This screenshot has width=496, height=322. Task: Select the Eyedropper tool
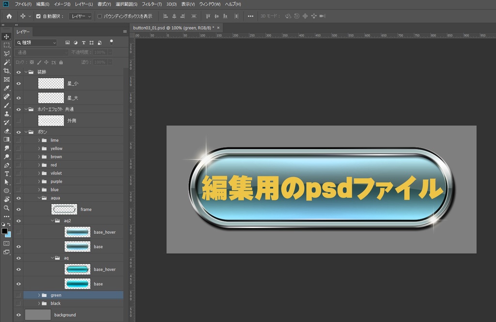tap(7, 88)
